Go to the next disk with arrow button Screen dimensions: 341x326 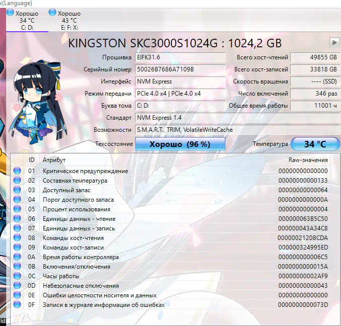(x=334, y=42)
